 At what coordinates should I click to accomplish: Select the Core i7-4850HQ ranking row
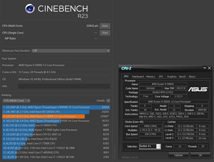tap(56, 152)
